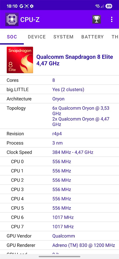Image resolution: width=119 pixels, height=259 pixels.
Task: Select the CPU 6 frequency row
Action: 59,217
